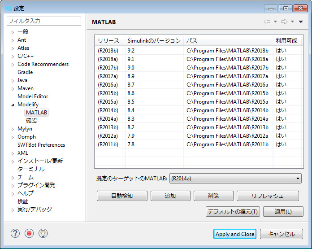Expand the Mylyn tree node
This screenshot has height=249, width=312.
13,129
